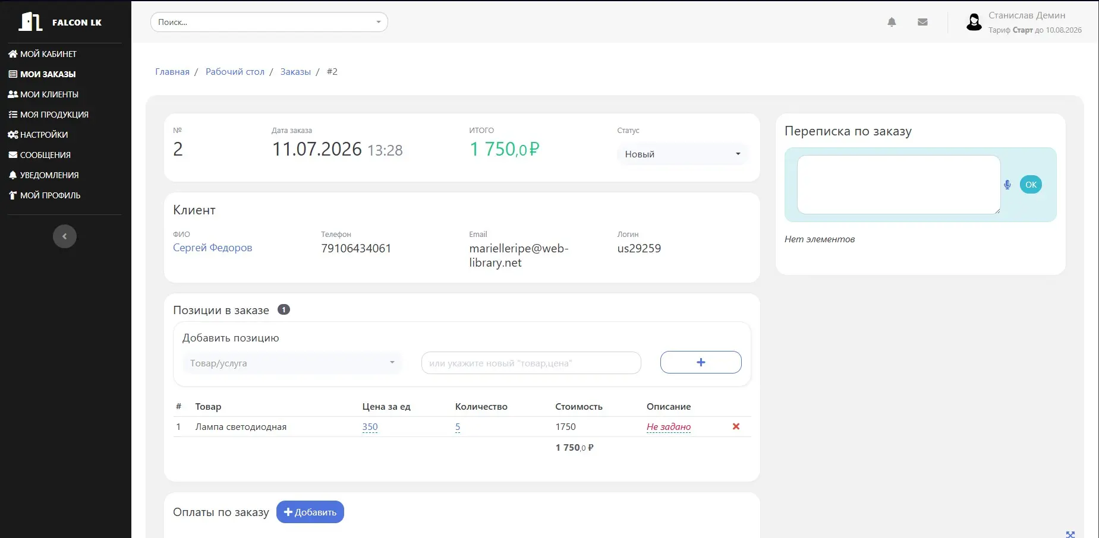Collapse the sidebar with the arrow button
1099x538 pixels.
click(65, 236)
